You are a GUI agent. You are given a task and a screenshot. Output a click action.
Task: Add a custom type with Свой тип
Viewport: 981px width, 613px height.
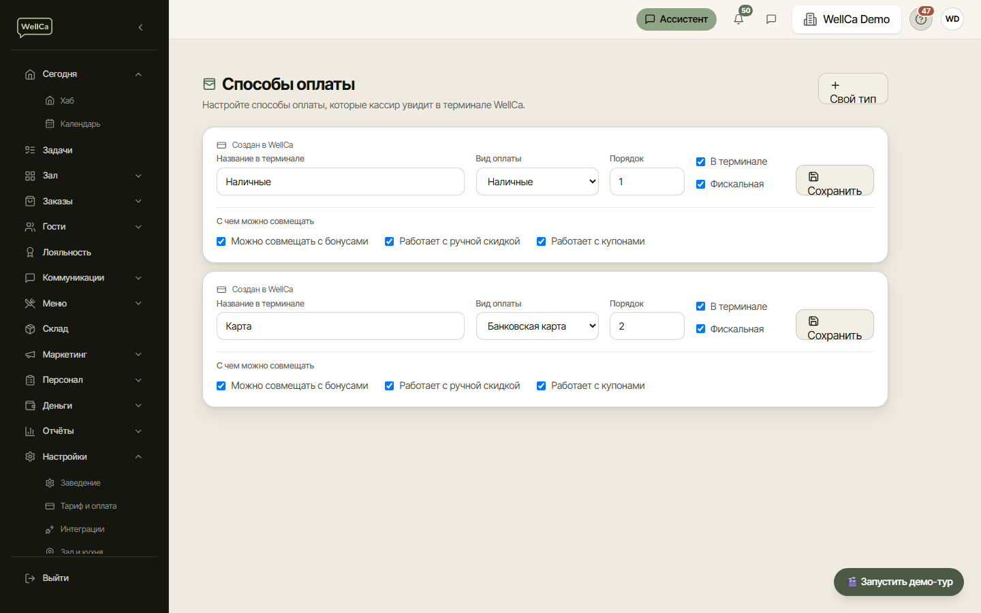(853, 89)
